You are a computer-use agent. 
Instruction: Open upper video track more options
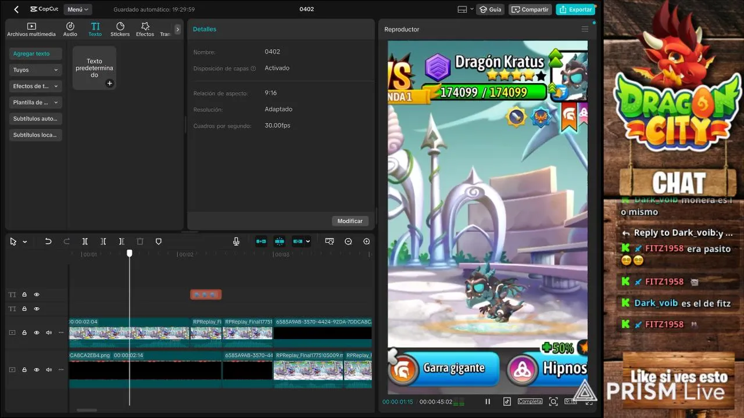point(61,333)
